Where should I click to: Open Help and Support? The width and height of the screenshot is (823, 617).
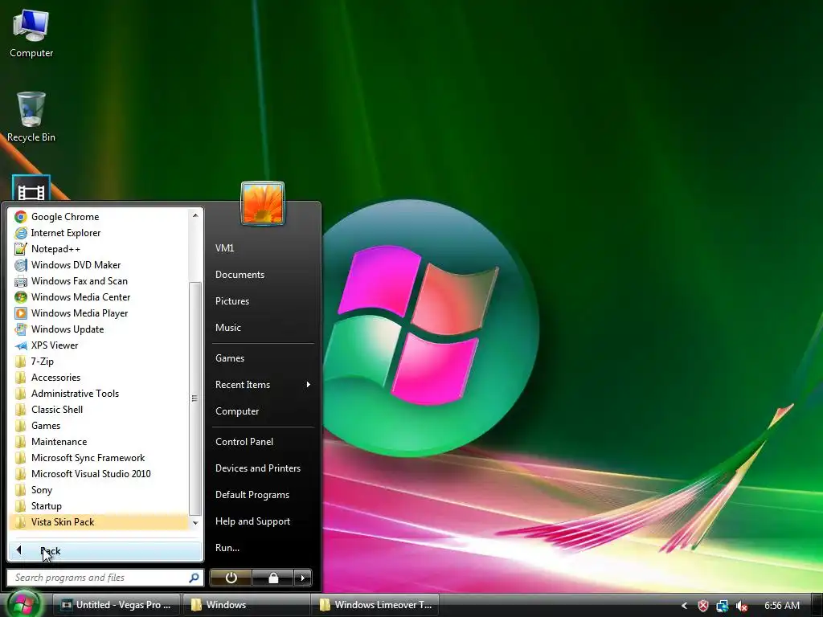click(263, 521)
